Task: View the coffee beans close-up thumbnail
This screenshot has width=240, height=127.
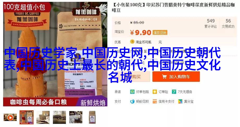Action: coord(59,117)
